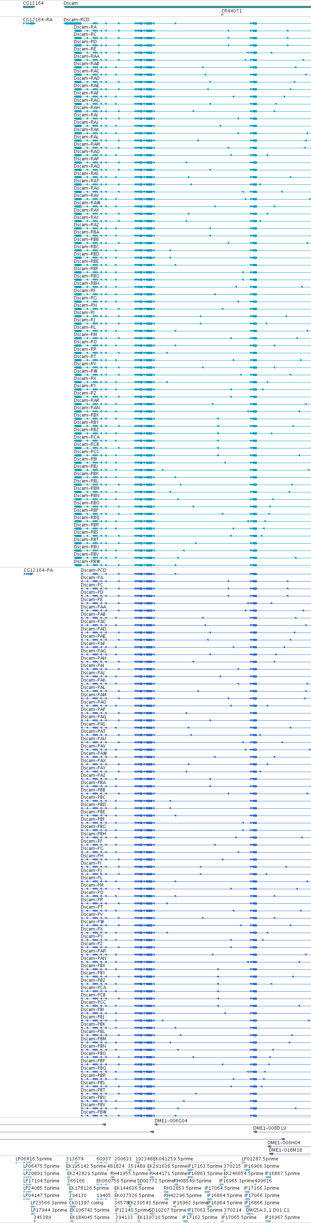Screen dimensions: 311x1223
Task: Select transcript Dscam-RBO
Action: [87, 503]
